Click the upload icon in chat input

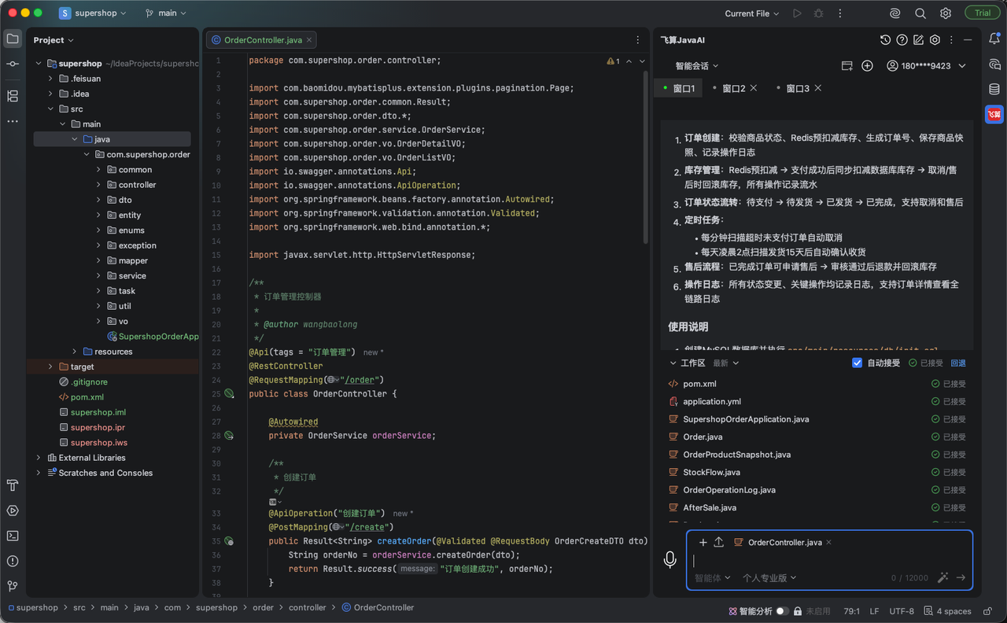tap(718, 542)
